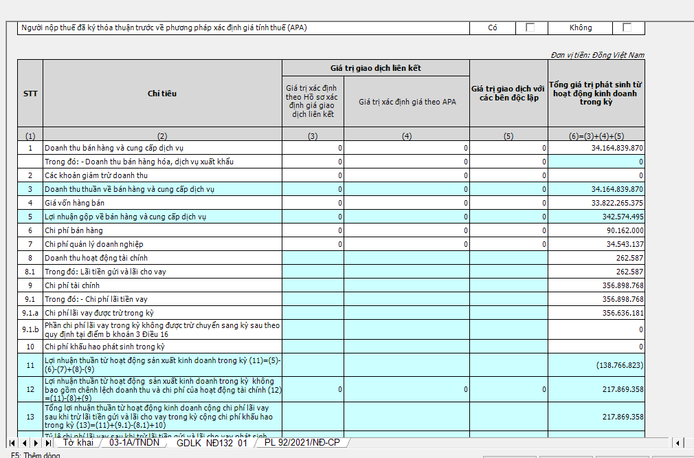Open the '03-1A/TNDN' sheet tab
This screenshot has height=458, width=694.
tap(135, 442)
